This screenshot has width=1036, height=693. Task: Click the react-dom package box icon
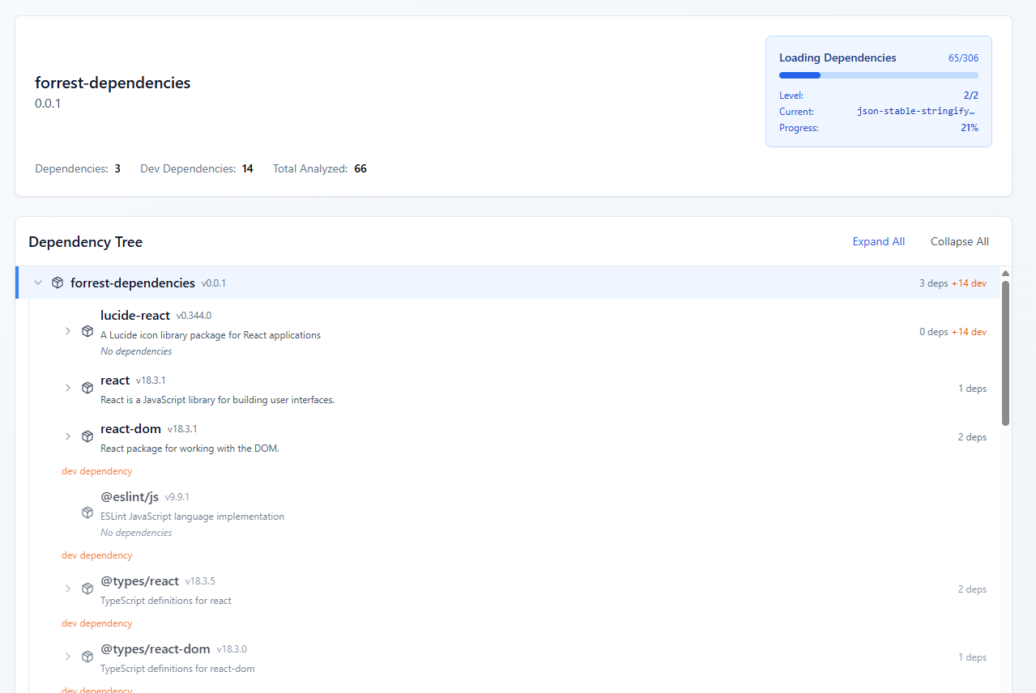[87, 436]
